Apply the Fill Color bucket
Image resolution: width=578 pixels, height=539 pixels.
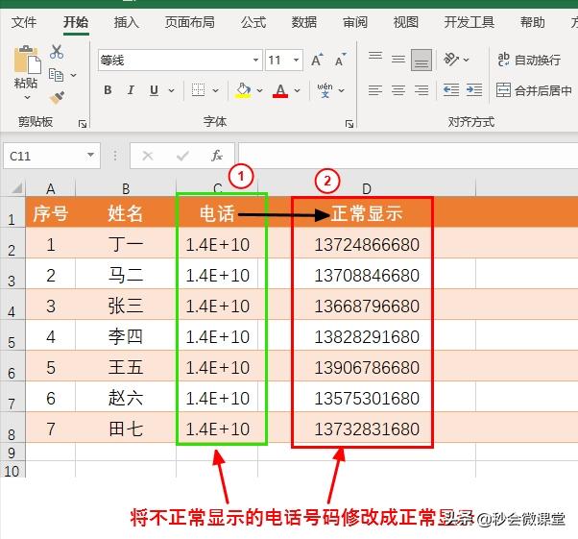tap(243, 90)
